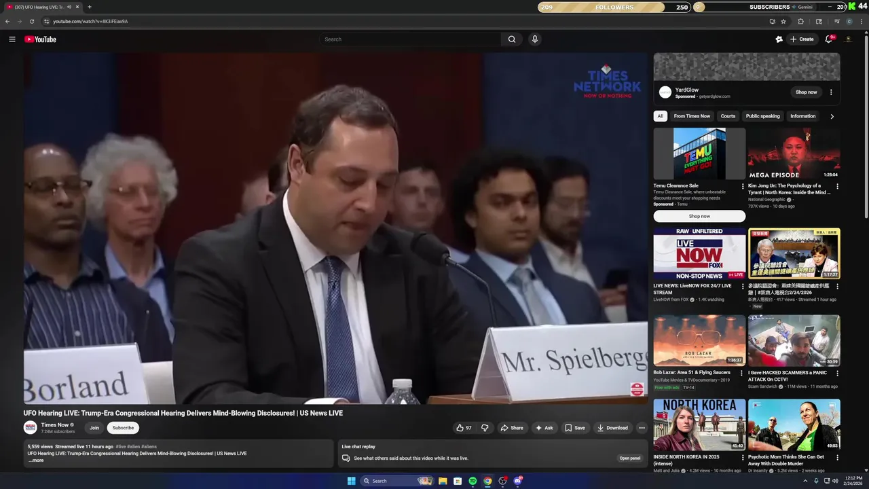Go to YouTube home via logo
This screenshot has width=869, height=489.
(41, 39)
